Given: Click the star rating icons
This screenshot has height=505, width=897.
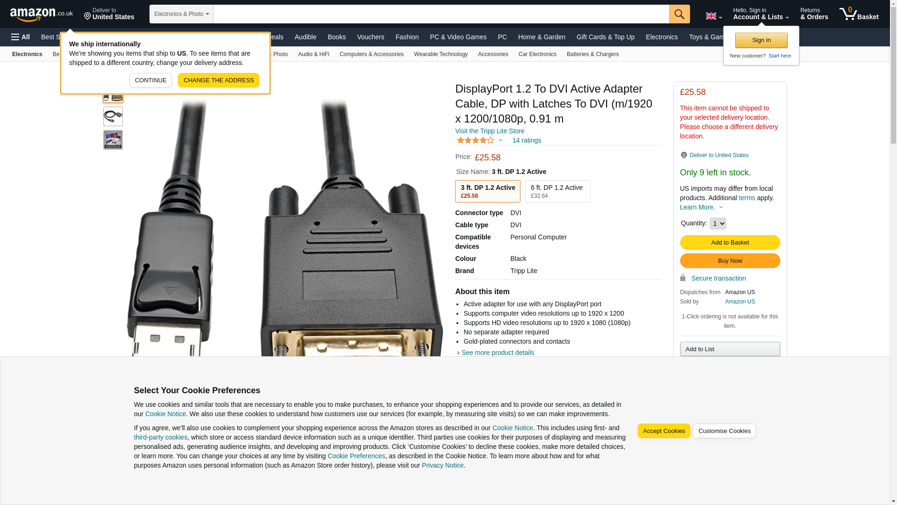Looking at the screenshot, I should click(476, 140).
